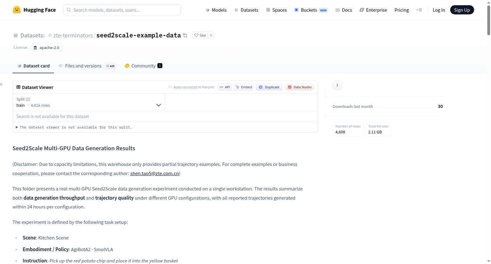Open the zte-terminators organization link
491x264 pixels.
point(73,35)
